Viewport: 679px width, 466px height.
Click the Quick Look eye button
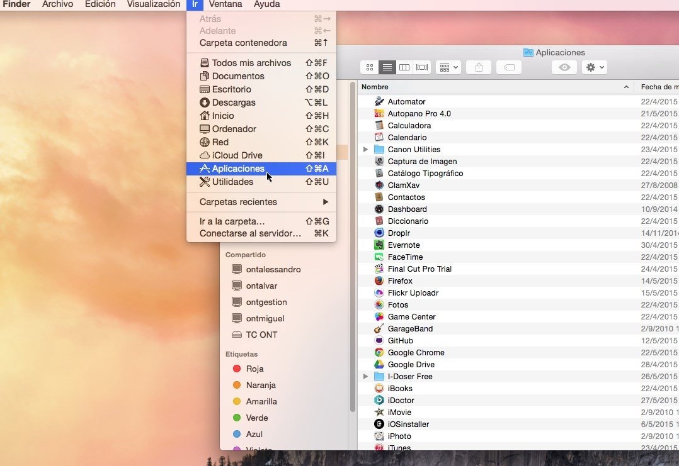click(x=564, y=67)
